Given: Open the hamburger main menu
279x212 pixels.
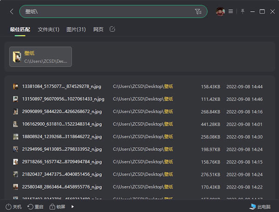Looking at the screenshot, I should (x=231, y=12).
